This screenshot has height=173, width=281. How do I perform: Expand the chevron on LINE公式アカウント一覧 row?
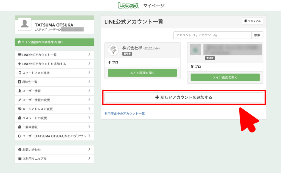point(89,55)
